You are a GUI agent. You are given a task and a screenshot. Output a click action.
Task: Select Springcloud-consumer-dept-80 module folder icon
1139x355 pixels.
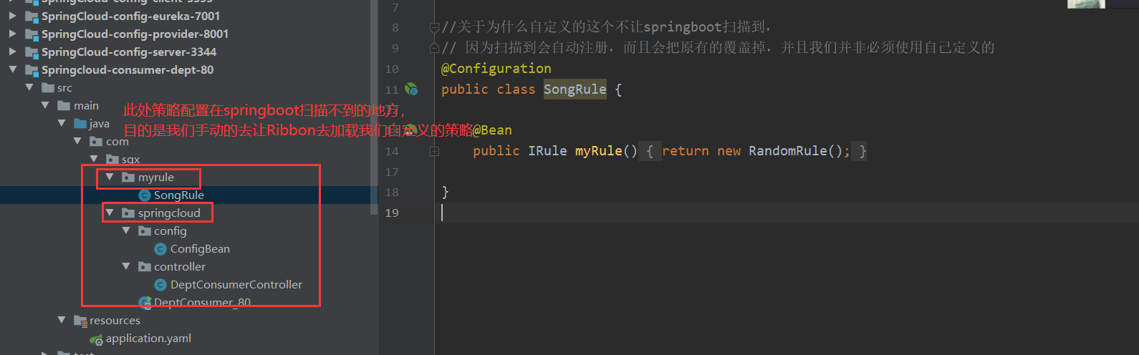point(32,69)
